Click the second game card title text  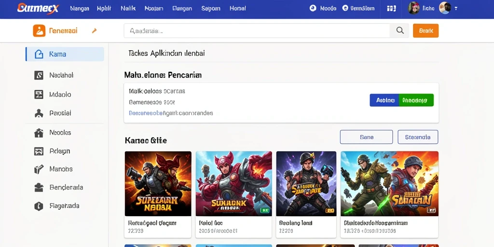click(211, 223)
